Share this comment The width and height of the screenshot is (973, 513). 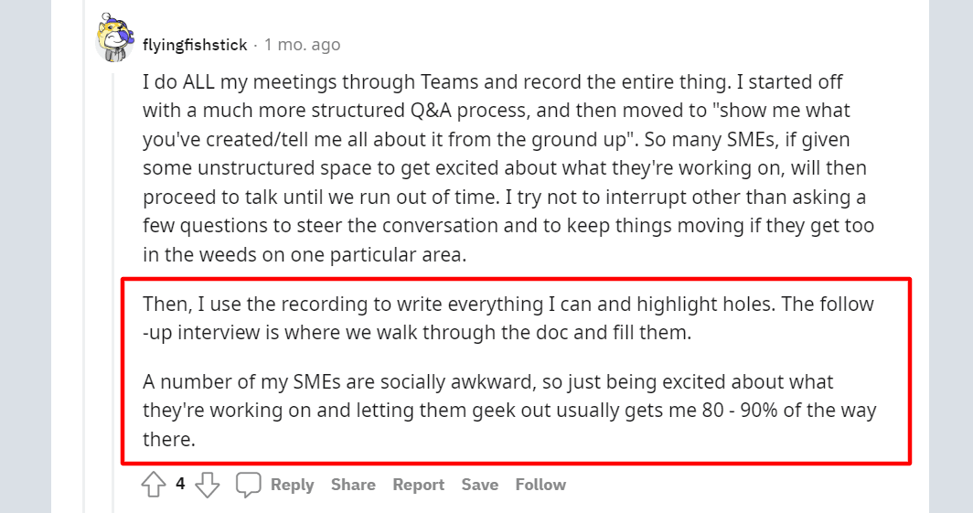point(353,485)
